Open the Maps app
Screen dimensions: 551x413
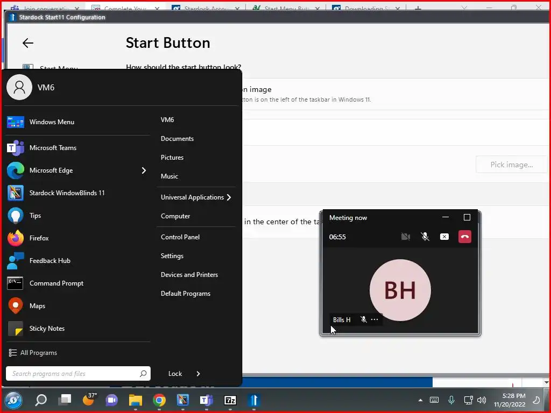coord(77,306)
